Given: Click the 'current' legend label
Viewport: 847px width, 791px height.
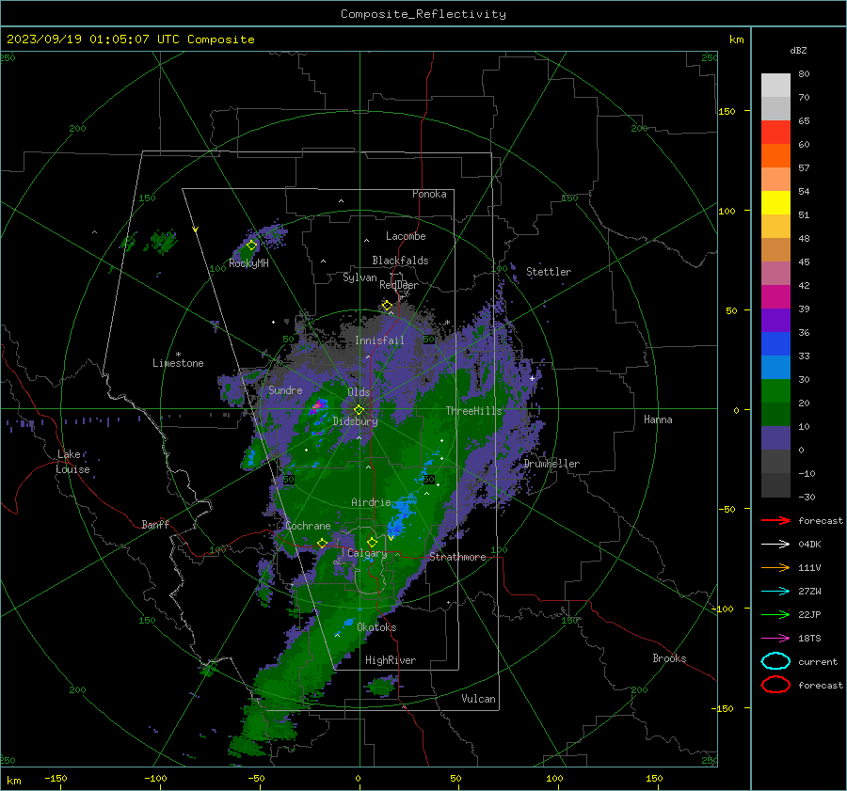Looking at the screenshot, I should (818, 662).
